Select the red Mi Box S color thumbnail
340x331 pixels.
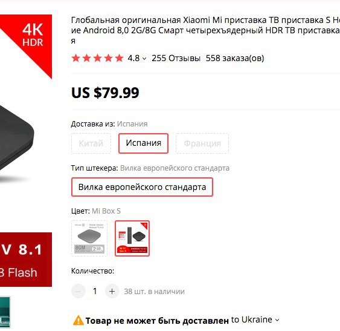132,238
